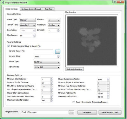Image resolution: width=127 pixels, height=119 pixels.
Task: Increase Seed Value with up arrow
Action: pyautogui.click(x=34, y=30)
